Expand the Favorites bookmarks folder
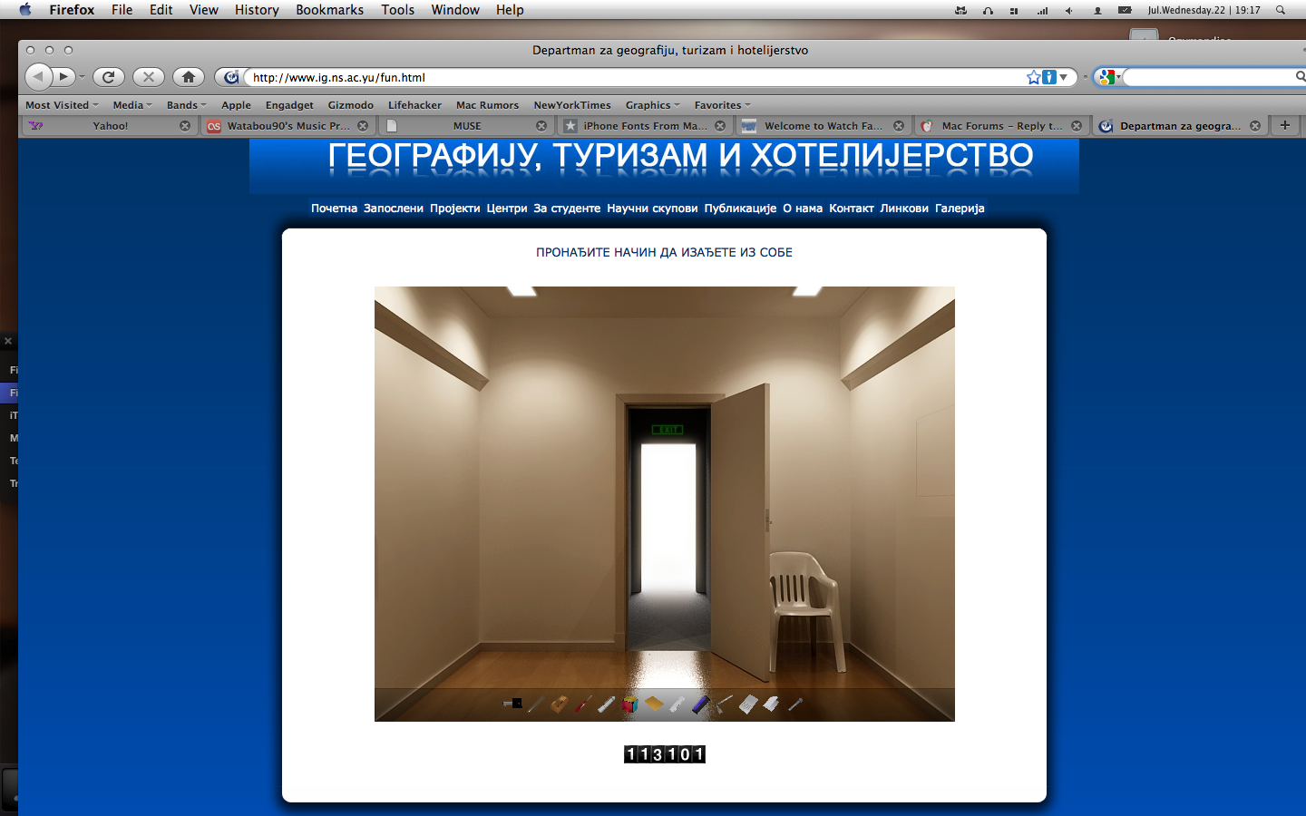The width and height of the screenshot is (1306, 816). [x=722, y=105]
